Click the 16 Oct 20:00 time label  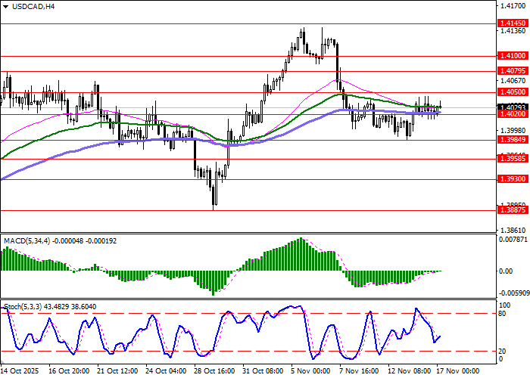pos(70,371)
